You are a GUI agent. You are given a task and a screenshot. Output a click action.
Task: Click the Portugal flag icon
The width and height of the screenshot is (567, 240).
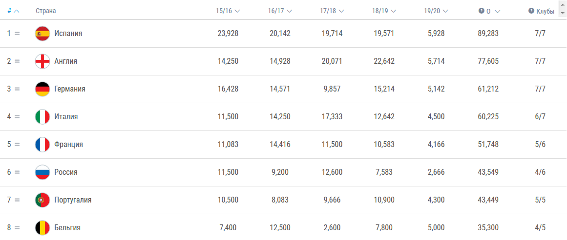click(42, 200)
